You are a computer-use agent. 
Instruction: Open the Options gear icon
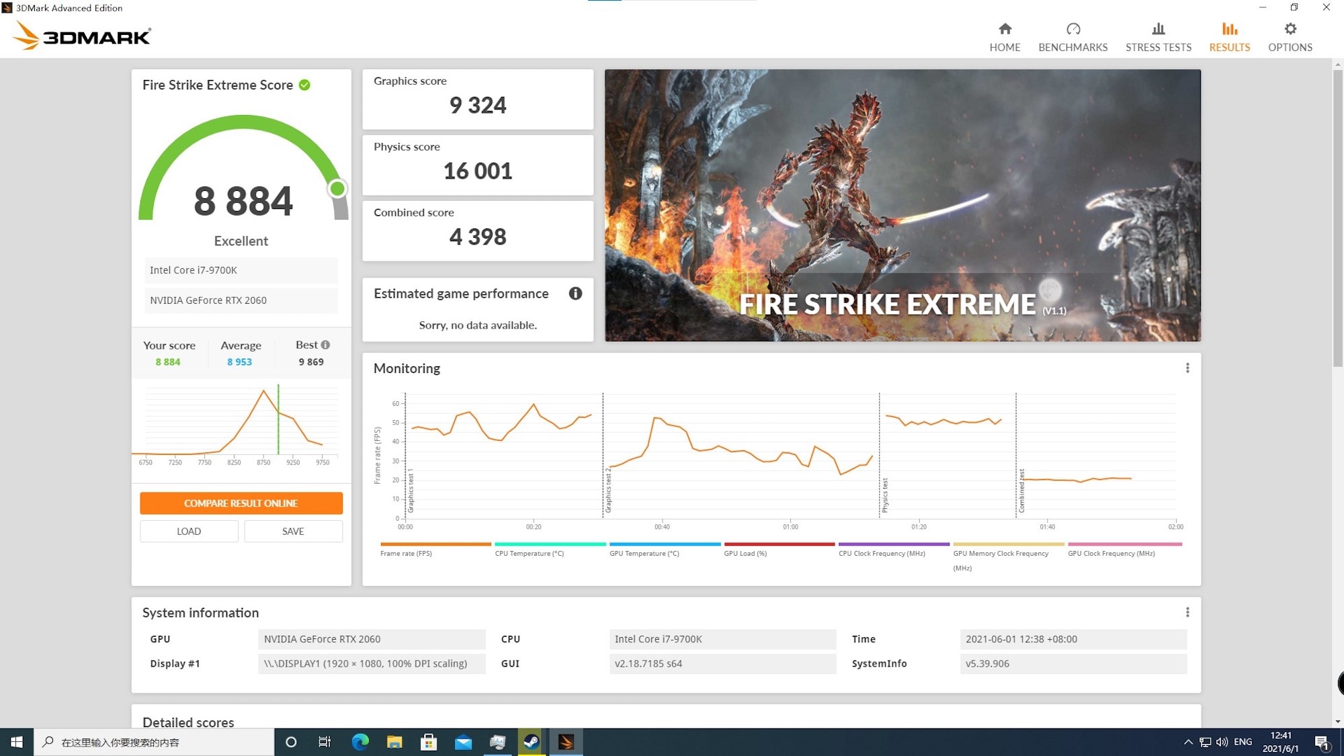[x=1290, y=29]
